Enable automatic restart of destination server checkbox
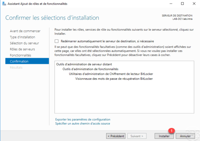 click(56, 41)
